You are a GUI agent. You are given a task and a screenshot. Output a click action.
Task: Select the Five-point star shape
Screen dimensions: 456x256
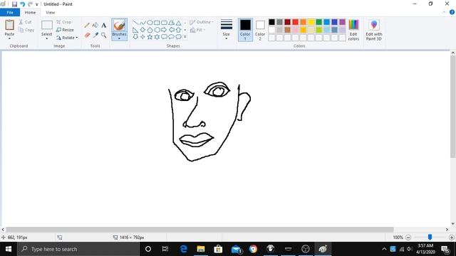click(150, 37)
